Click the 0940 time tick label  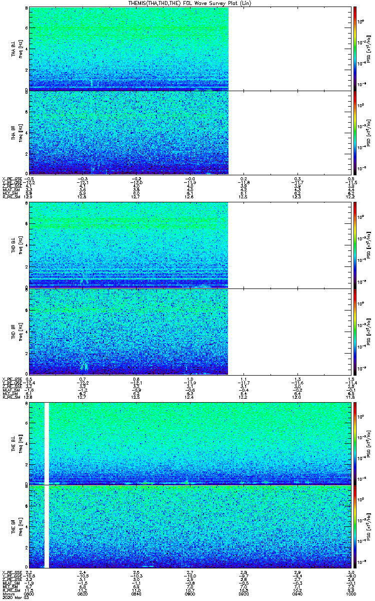pyautogui.click(x=298, y=593)
